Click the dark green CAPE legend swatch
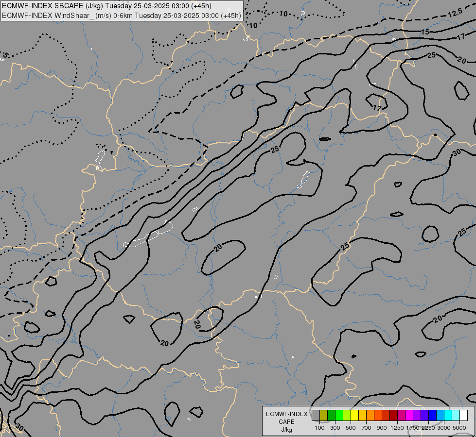Image resolution: width=476 pixels, height=437 pixels. tap(331, 416)
